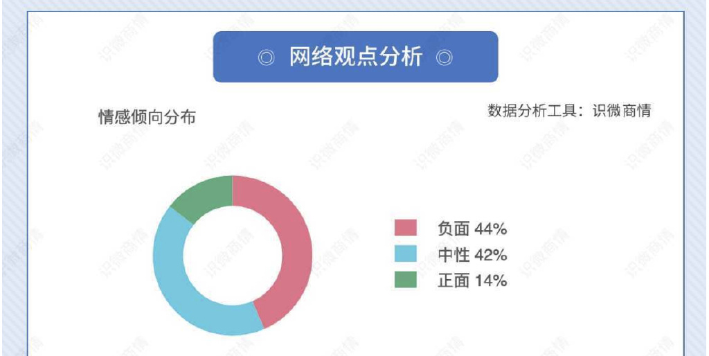Screen dimensions: 709x356
Task: Click the blue 中性 legend swatch
Action: click(405, 253)
